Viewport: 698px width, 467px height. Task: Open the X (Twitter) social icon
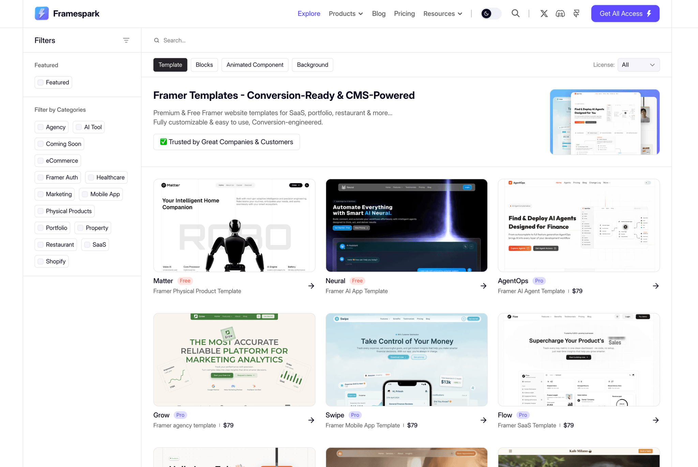tap(544, 14)
